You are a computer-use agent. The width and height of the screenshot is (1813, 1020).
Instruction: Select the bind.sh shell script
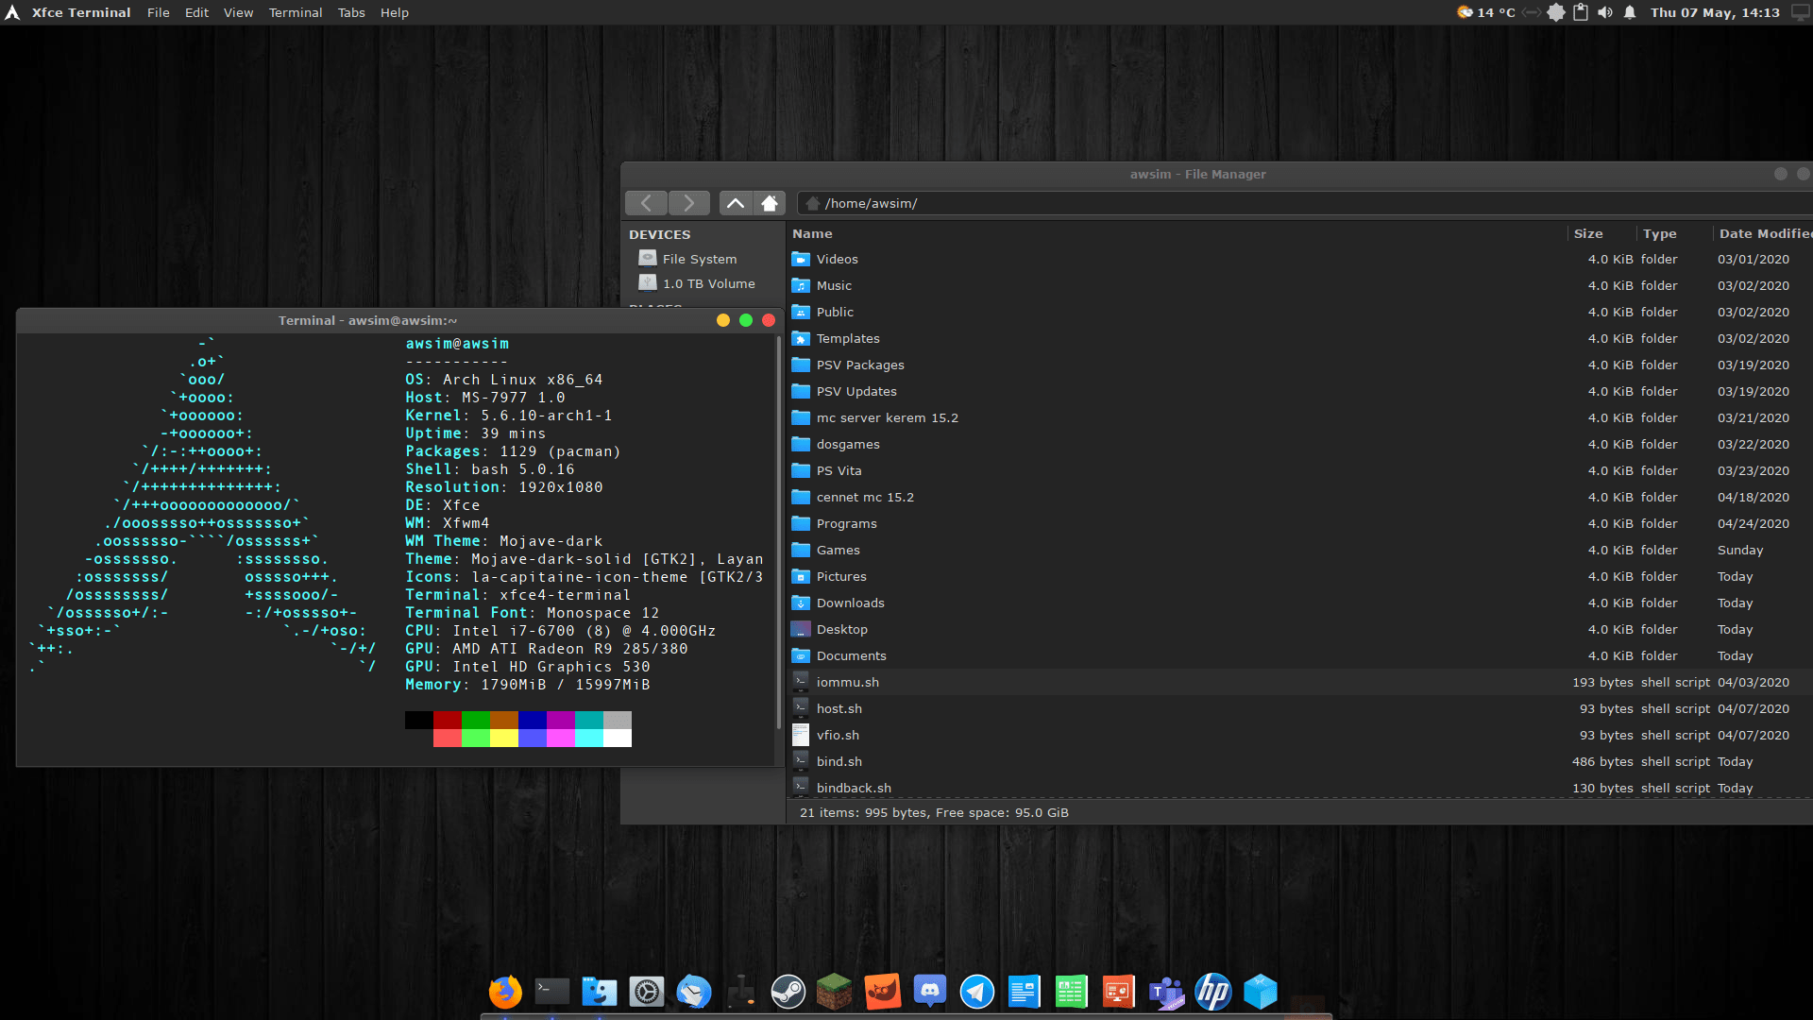pyautogui.click(x=839, y=761)
